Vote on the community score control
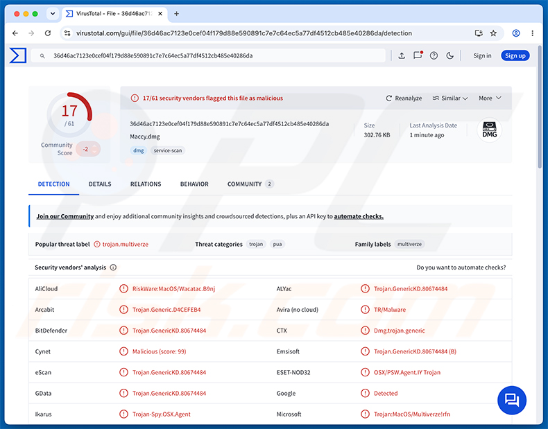The width and height of the screenshot is (548, 429). (x=88, y=149)
